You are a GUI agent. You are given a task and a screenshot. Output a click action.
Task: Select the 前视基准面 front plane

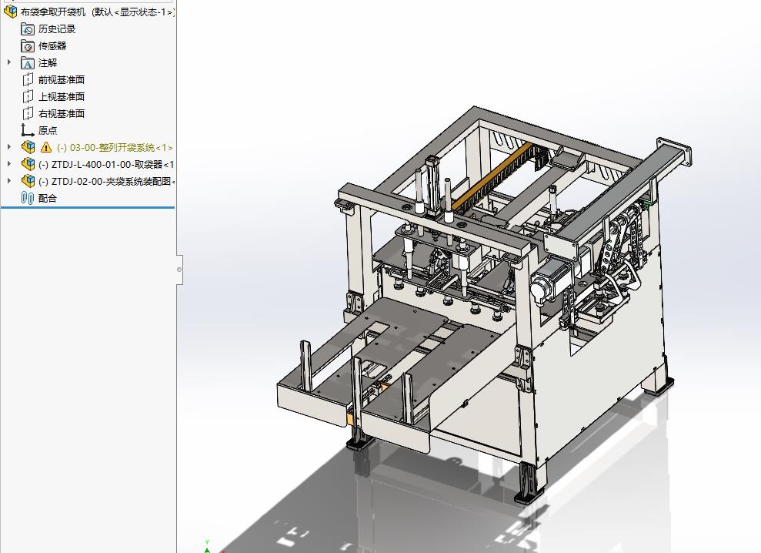[61, 79]
